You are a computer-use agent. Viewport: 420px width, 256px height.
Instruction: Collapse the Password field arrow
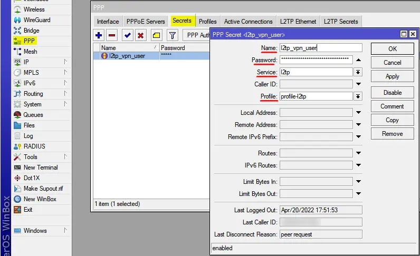(x=358, y=60)
